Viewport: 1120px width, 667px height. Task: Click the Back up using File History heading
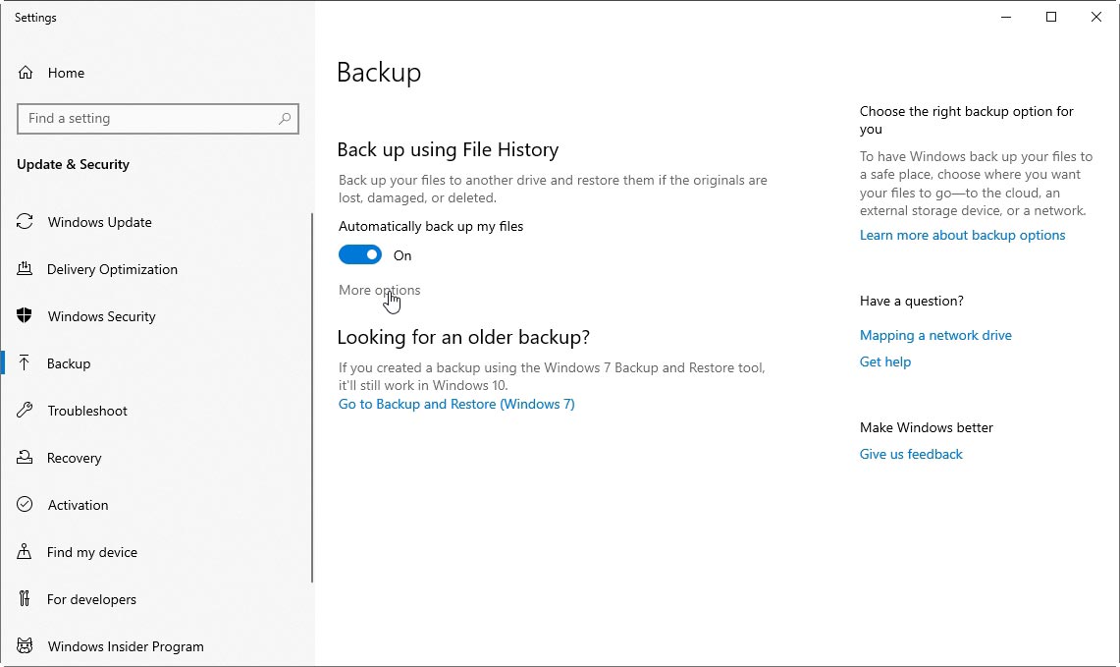click(448, 149)
